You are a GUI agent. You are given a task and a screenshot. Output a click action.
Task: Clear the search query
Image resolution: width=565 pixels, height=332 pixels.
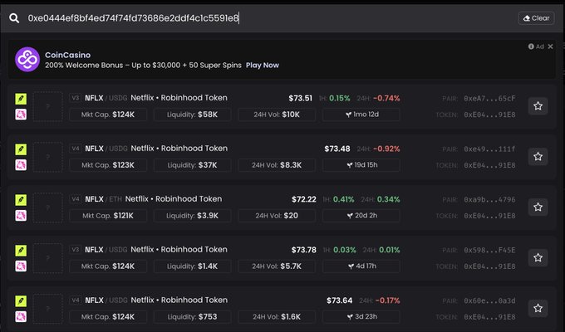(536, 18)
